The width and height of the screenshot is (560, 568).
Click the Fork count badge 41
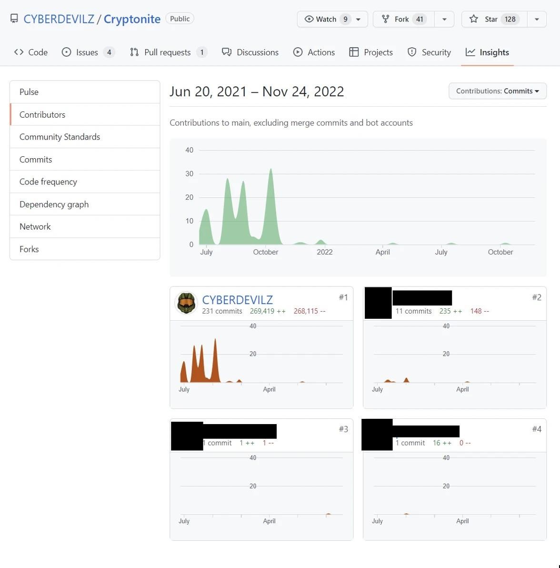click(x=420, y=19)
